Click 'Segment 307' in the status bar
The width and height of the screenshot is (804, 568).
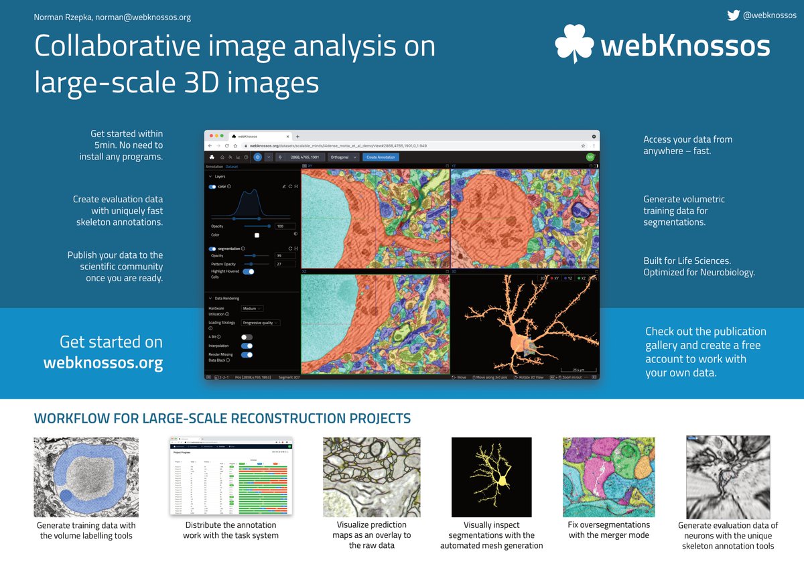point(289,377)
